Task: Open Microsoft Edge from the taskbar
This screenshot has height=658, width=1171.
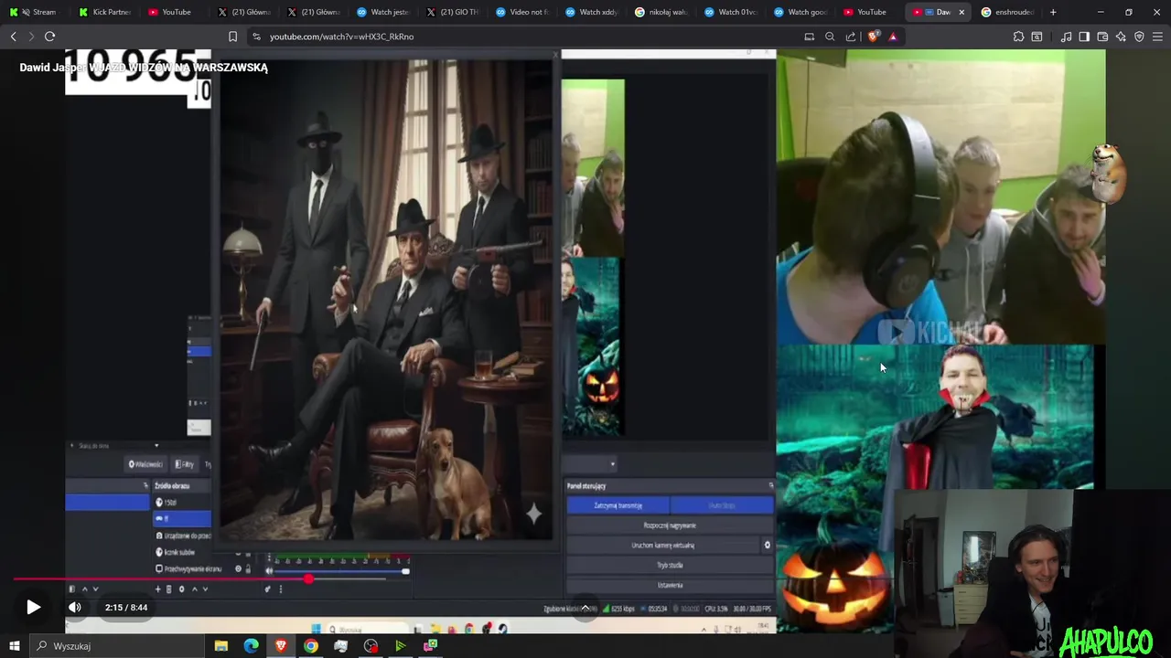Action: coord(251,646)
